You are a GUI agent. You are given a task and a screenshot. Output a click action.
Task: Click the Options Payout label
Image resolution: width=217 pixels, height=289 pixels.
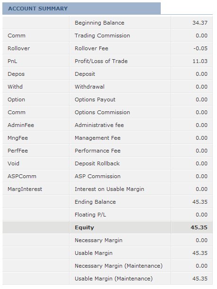click(95, 99)
